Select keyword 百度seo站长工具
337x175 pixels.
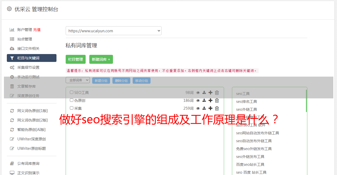pos(250,165)
